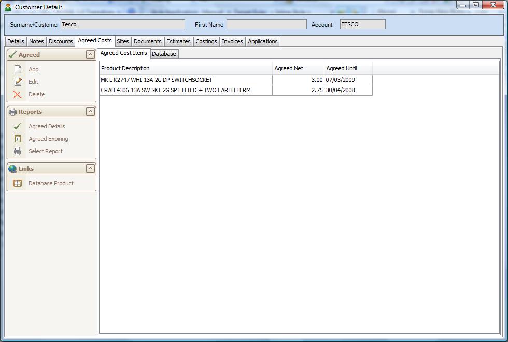Click the Add document icon in Agreed panel

tap(18, 69)
